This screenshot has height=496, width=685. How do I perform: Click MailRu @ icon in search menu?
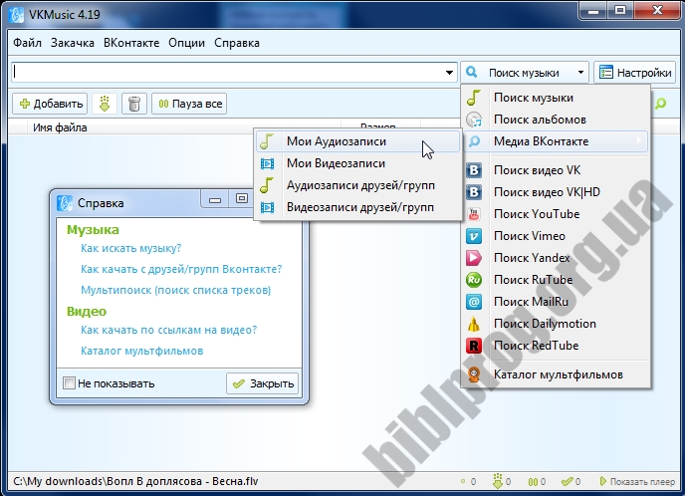tap(474, 302)
